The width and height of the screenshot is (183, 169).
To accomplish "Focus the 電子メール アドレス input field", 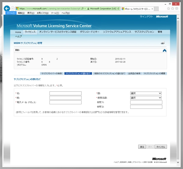I will click(x=66, y=102).
